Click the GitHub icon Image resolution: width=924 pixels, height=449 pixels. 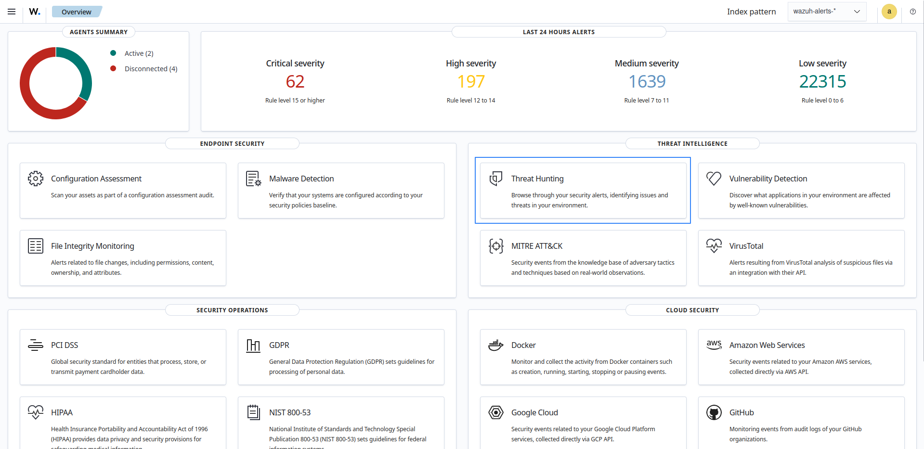click(714, 412)
